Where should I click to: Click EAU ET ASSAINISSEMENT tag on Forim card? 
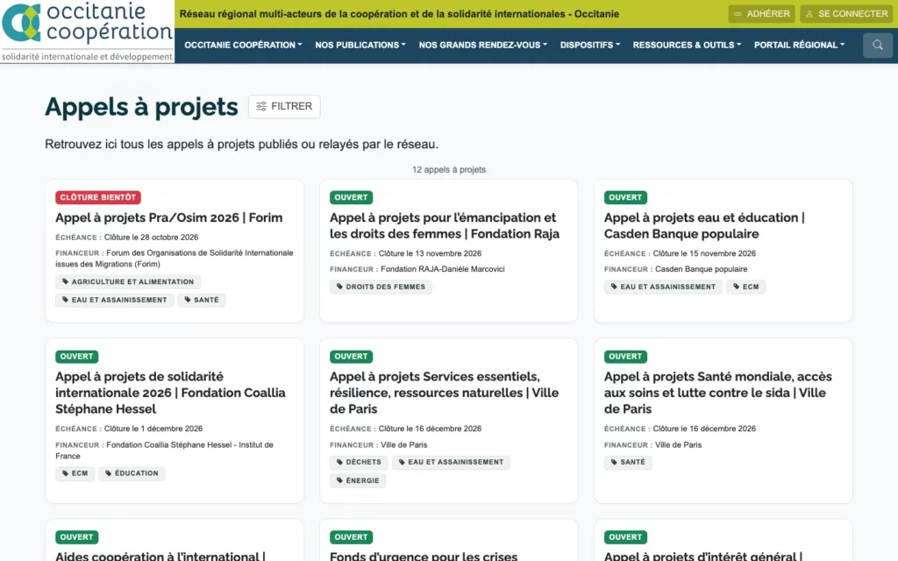click(115, 300)
